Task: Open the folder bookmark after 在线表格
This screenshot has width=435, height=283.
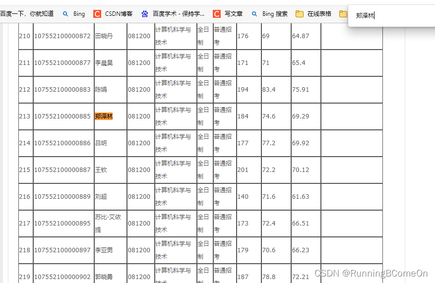Action: pyautogui.click(x=343, y=14)
